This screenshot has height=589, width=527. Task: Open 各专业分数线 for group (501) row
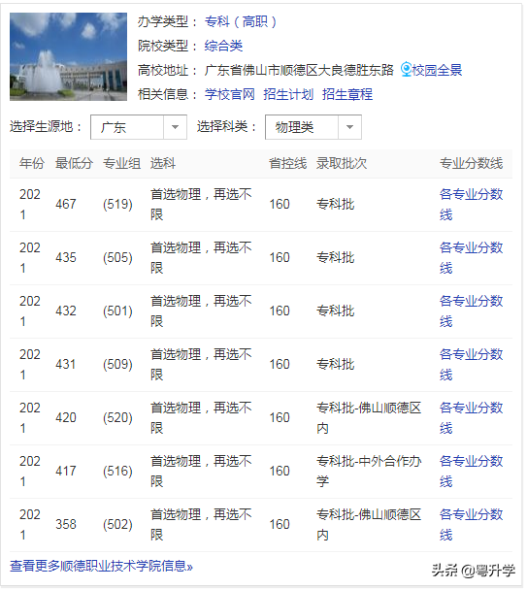[x=471, y=311]
